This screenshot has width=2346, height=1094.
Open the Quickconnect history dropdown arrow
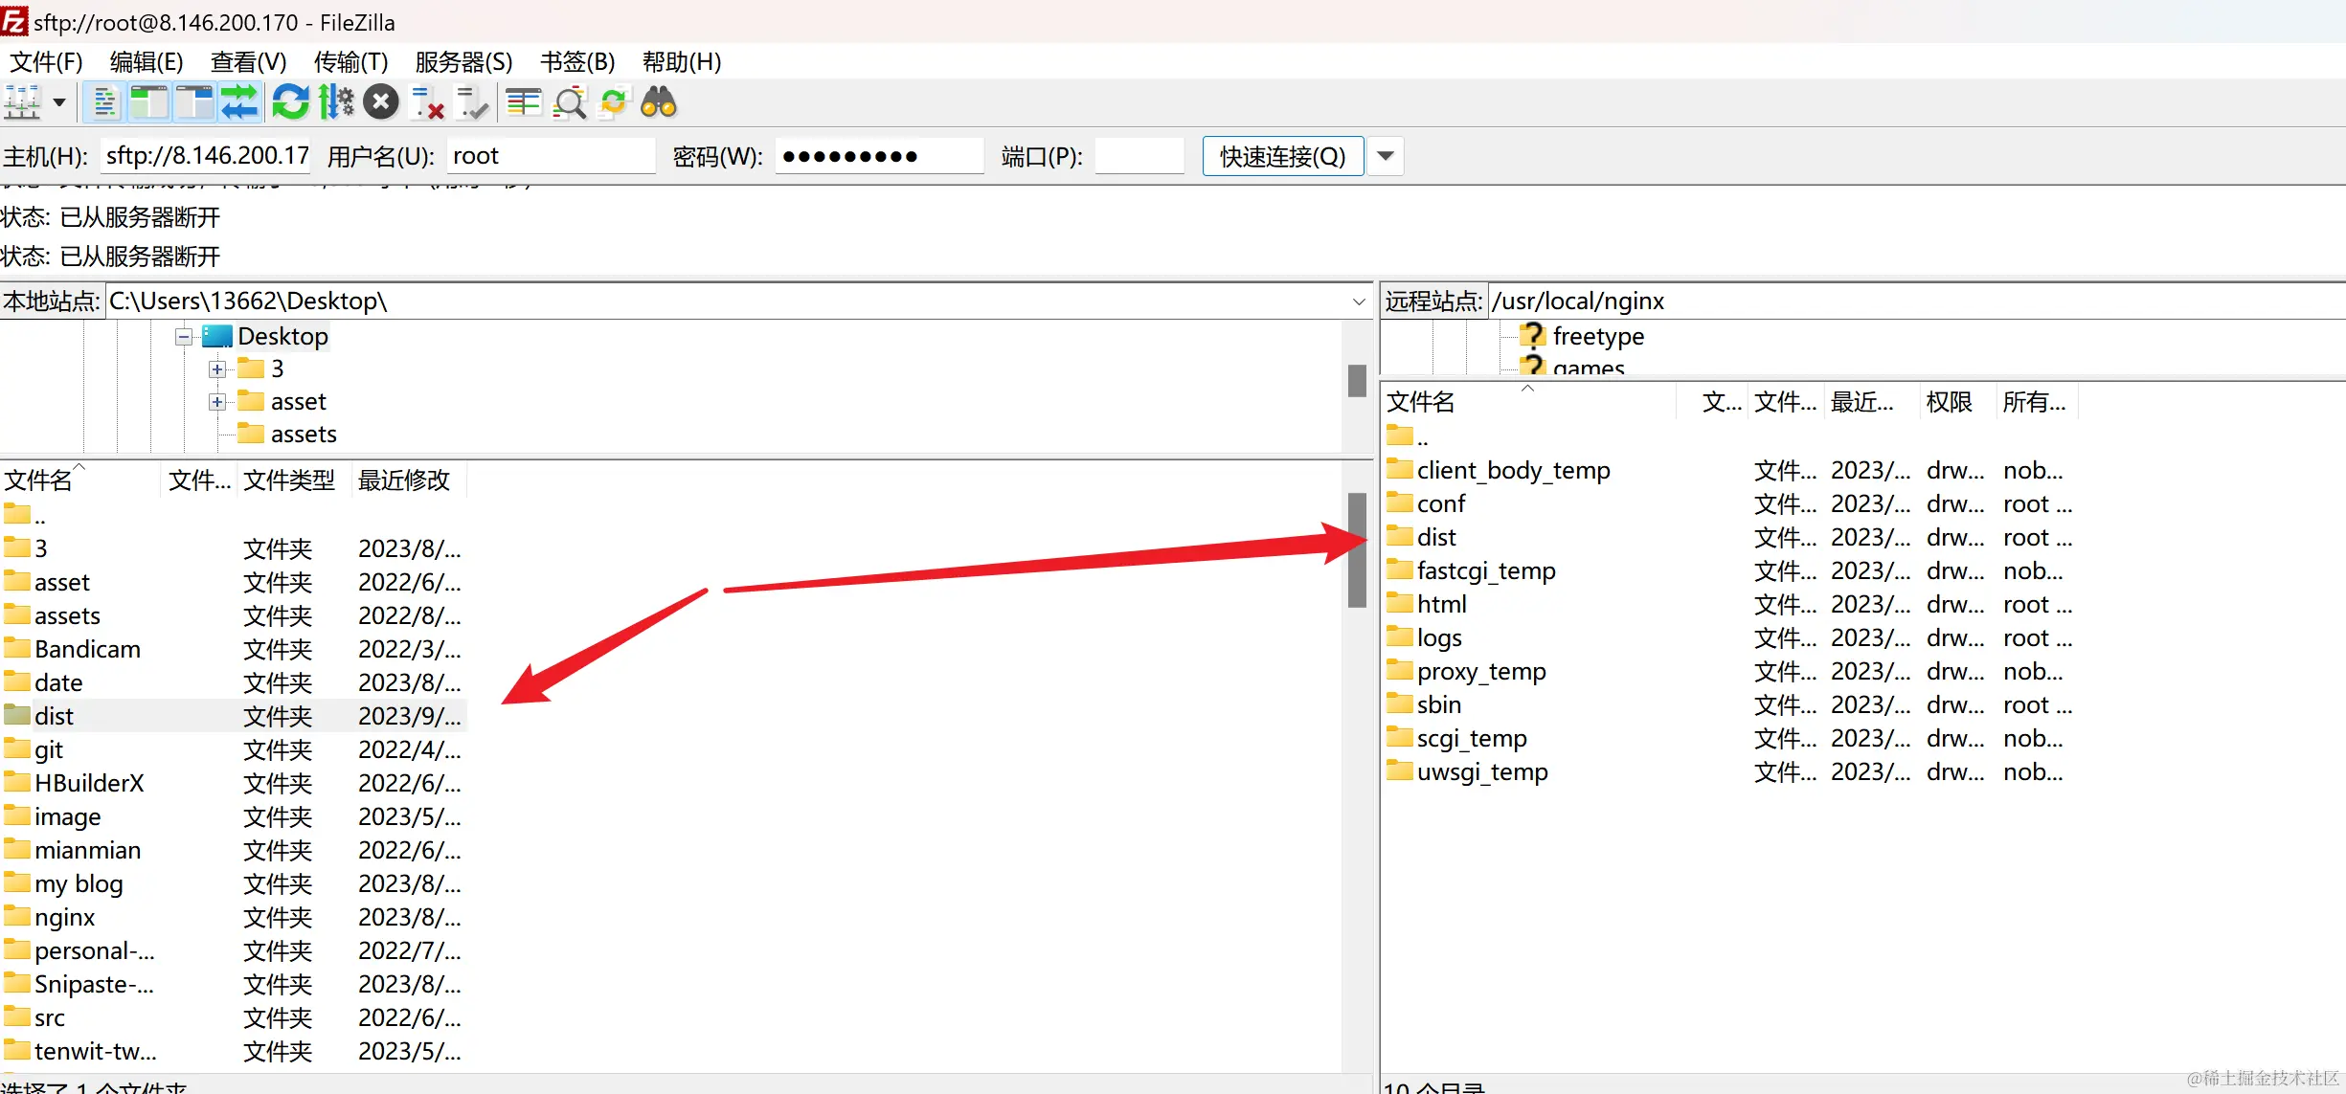pos(1386,156)
